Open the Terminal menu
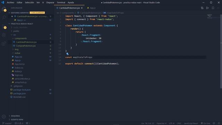Image resolution: width=222 pixels, height=125 pixels. click(61, 2)
